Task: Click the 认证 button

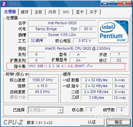Action: point(92,122)
